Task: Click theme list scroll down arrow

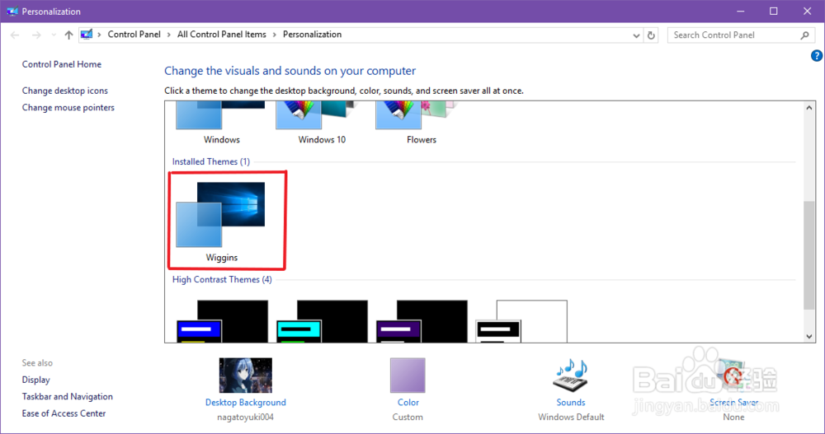Action: [809, 336]
